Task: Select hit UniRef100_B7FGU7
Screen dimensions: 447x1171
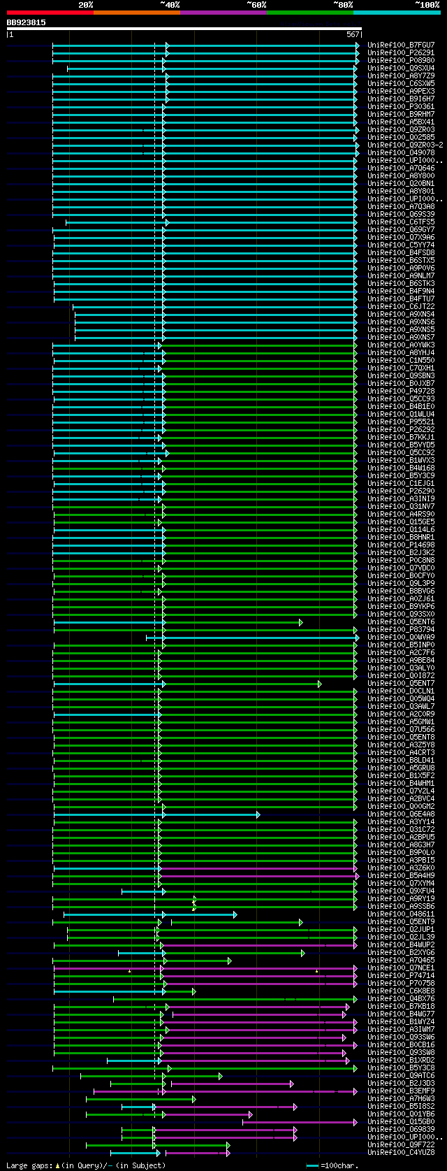Action: [401, 45]
